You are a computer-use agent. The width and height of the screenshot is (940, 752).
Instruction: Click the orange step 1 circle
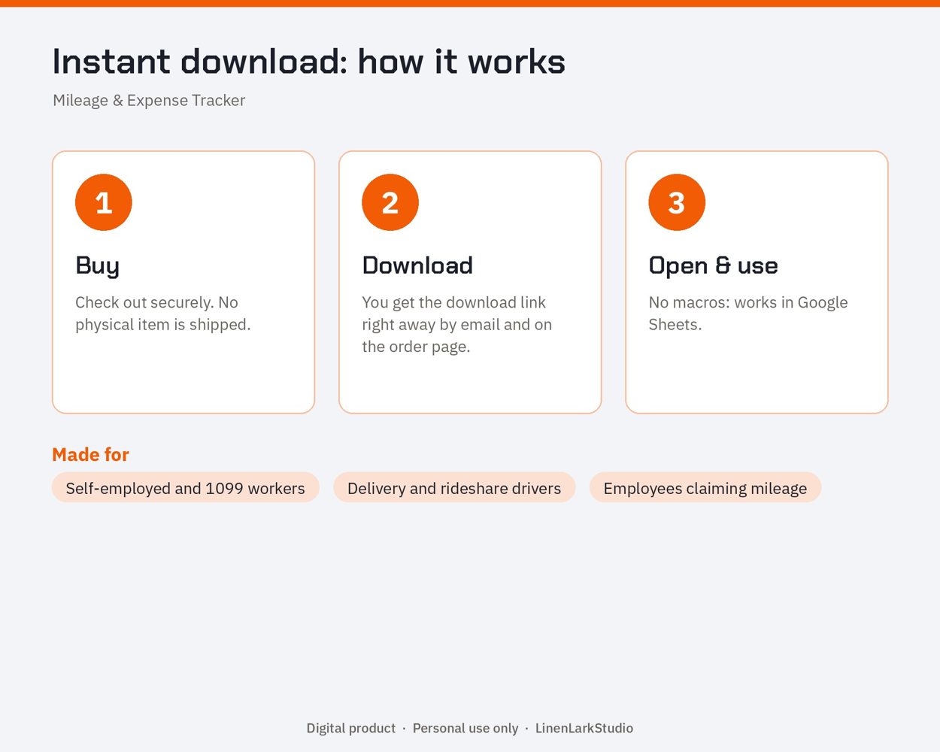point(104,202)
